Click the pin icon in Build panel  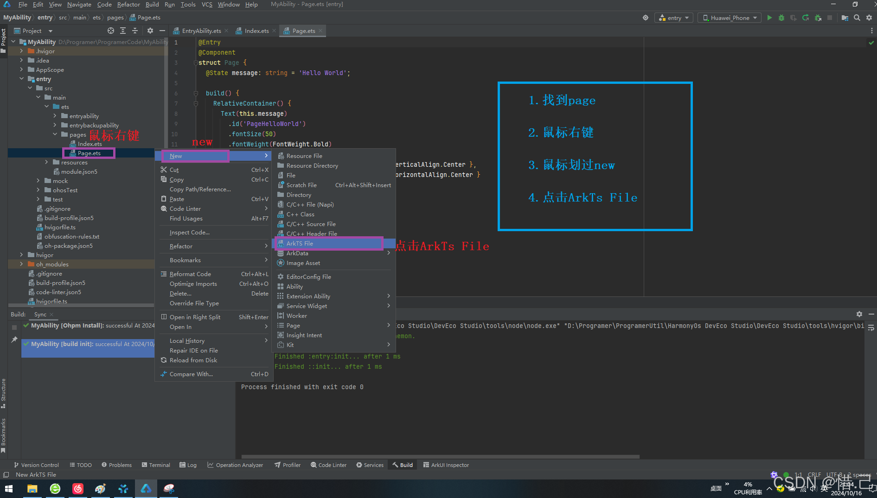[14, 340]
